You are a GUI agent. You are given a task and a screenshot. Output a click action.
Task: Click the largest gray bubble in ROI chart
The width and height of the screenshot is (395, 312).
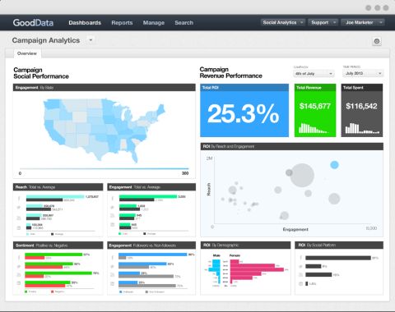[x=302, y=175]
